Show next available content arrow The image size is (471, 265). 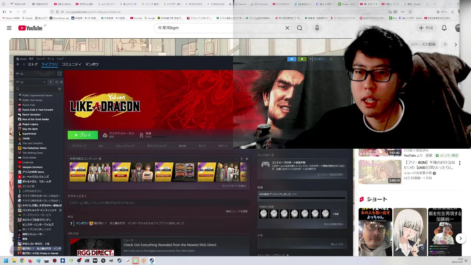[x=241, y=159]
